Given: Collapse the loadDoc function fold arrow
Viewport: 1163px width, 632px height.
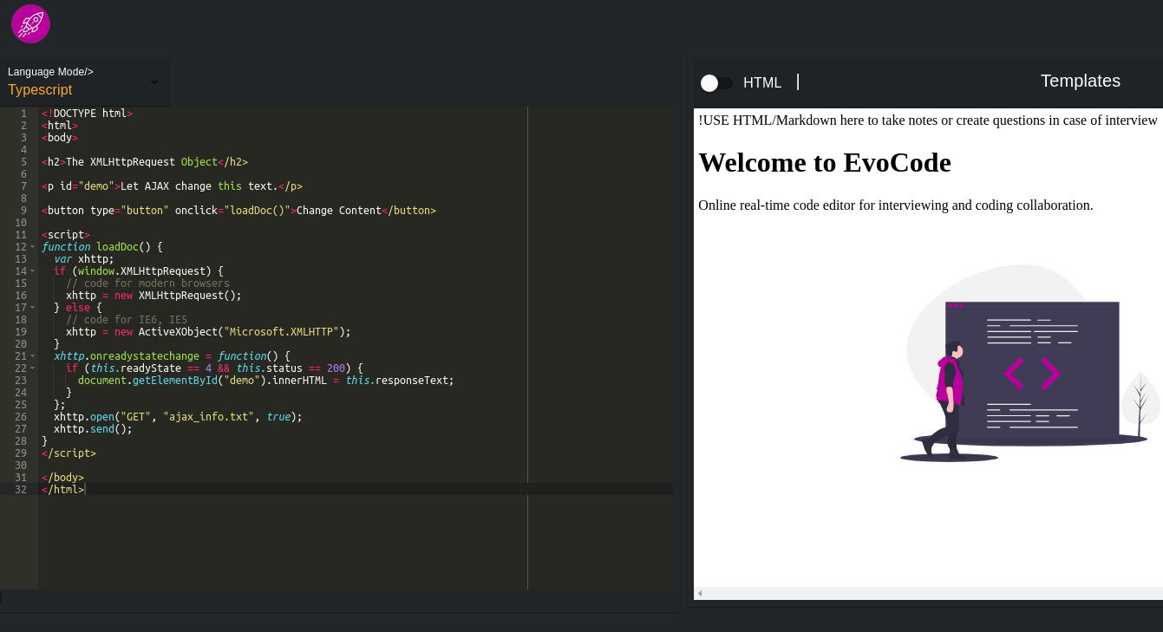Looking at the screenshot, I should pos(32,247).
